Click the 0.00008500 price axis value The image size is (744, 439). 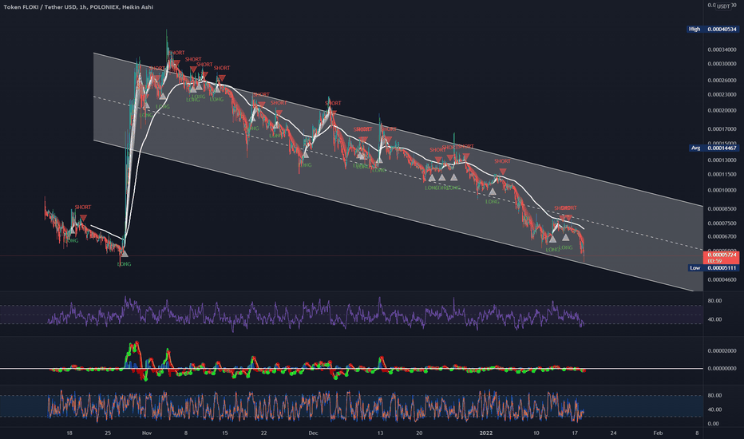pos(722,209)
